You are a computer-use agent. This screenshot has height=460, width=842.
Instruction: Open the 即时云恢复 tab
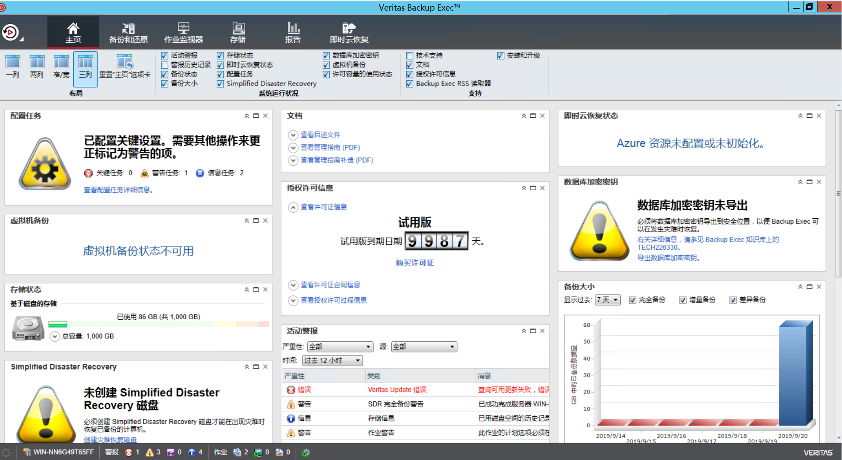(349, 33)
